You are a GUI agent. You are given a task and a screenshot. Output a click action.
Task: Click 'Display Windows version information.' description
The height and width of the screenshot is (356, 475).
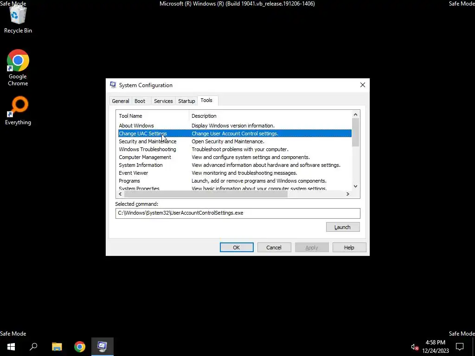tap(233, 126)
